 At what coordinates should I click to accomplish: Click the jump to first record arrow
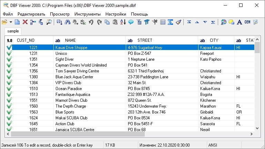[189, 22]
